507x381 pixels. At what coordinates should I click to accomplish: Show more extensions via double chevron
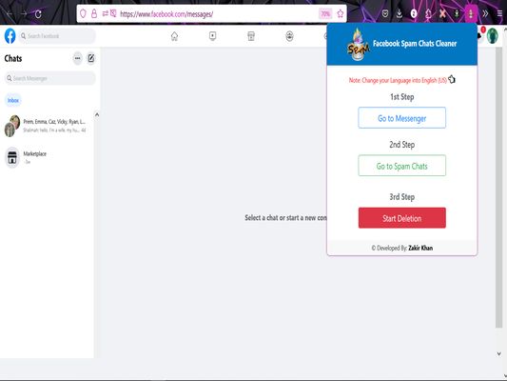[485, 13]
